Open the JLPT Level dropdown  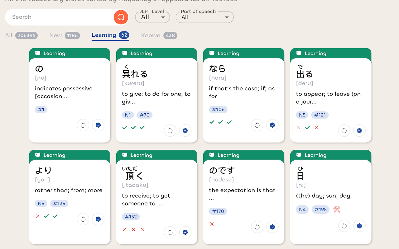point(152,17)
